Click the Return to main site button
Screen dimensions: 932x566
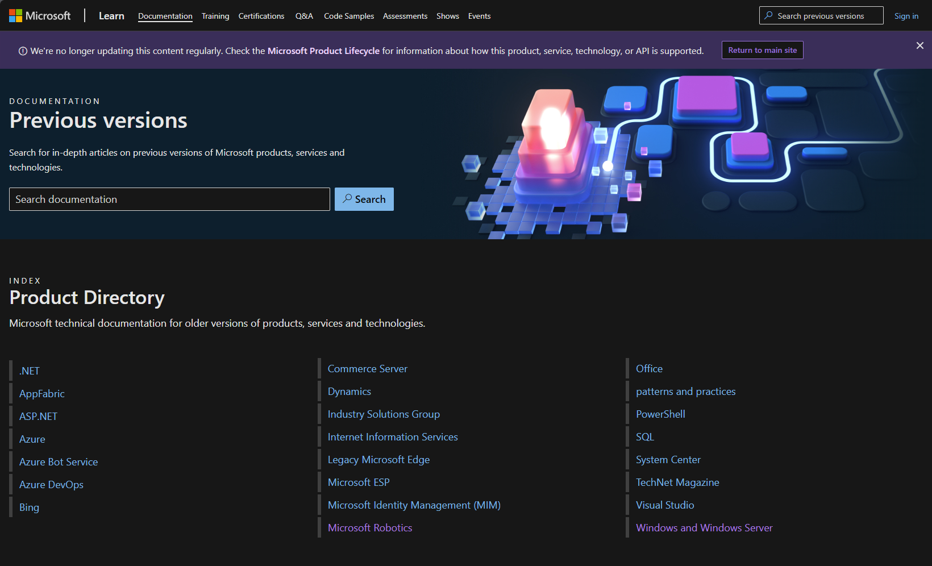point(763,50)
